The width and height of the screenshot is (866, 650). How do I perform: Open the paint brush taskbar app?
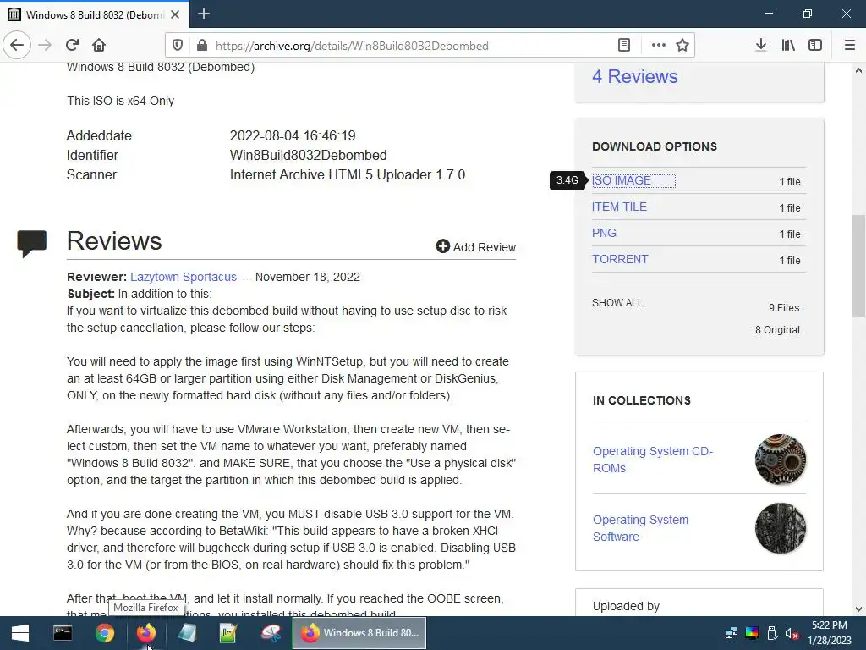click(x=271, y=633)
